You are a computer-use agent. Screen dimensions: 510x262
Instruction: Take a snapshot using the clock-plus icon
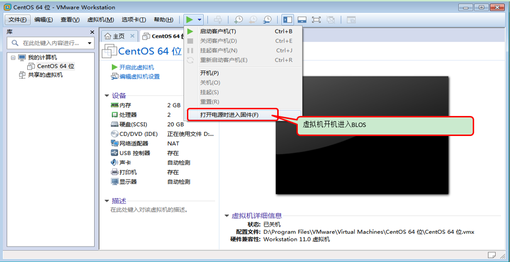pos(239,20)
